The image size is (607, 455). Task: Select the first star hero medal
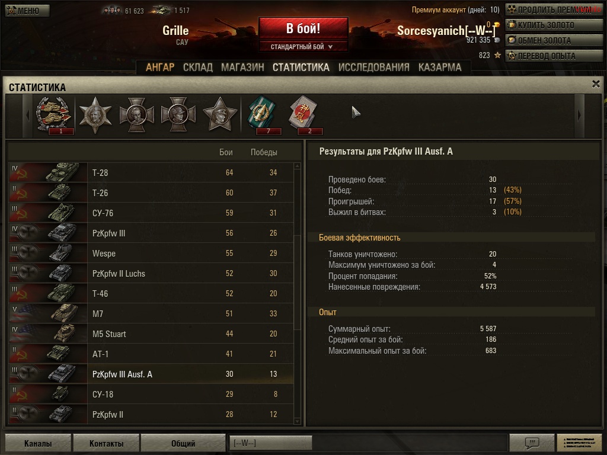(x=95, y=115)
